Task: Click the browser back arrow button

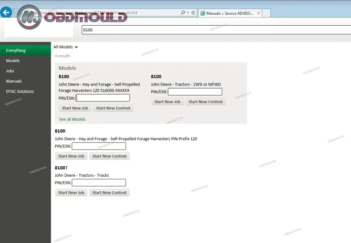Action: point(6,13)
